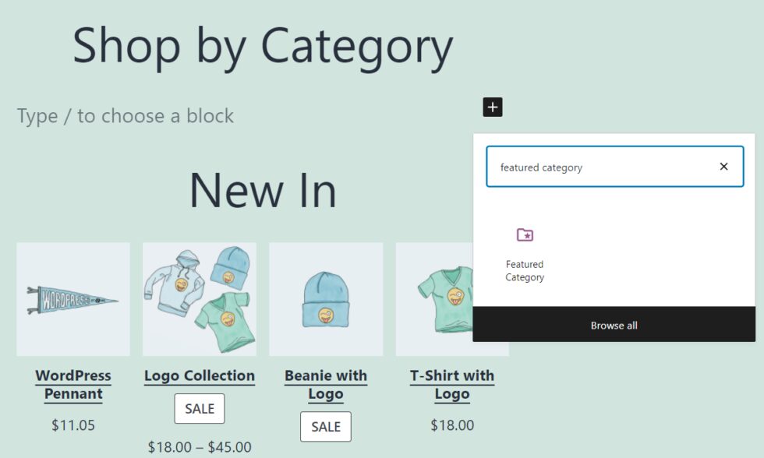Click the $18.00 price under T-Shirt
This screenshot has height=458, width=764.
pyautogui.click(x=453, y=425)
